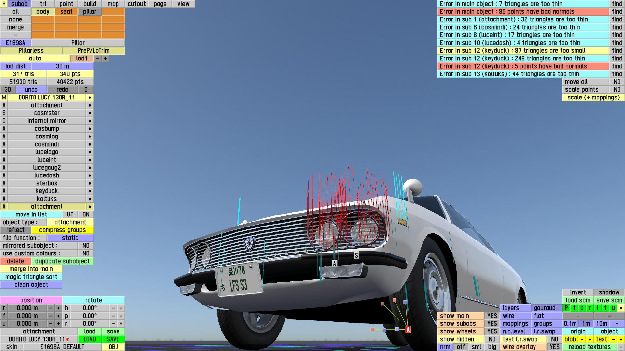625x351 pixels.
Task: Toggle wire overlay YES button
Action: [x=554, y=347]
